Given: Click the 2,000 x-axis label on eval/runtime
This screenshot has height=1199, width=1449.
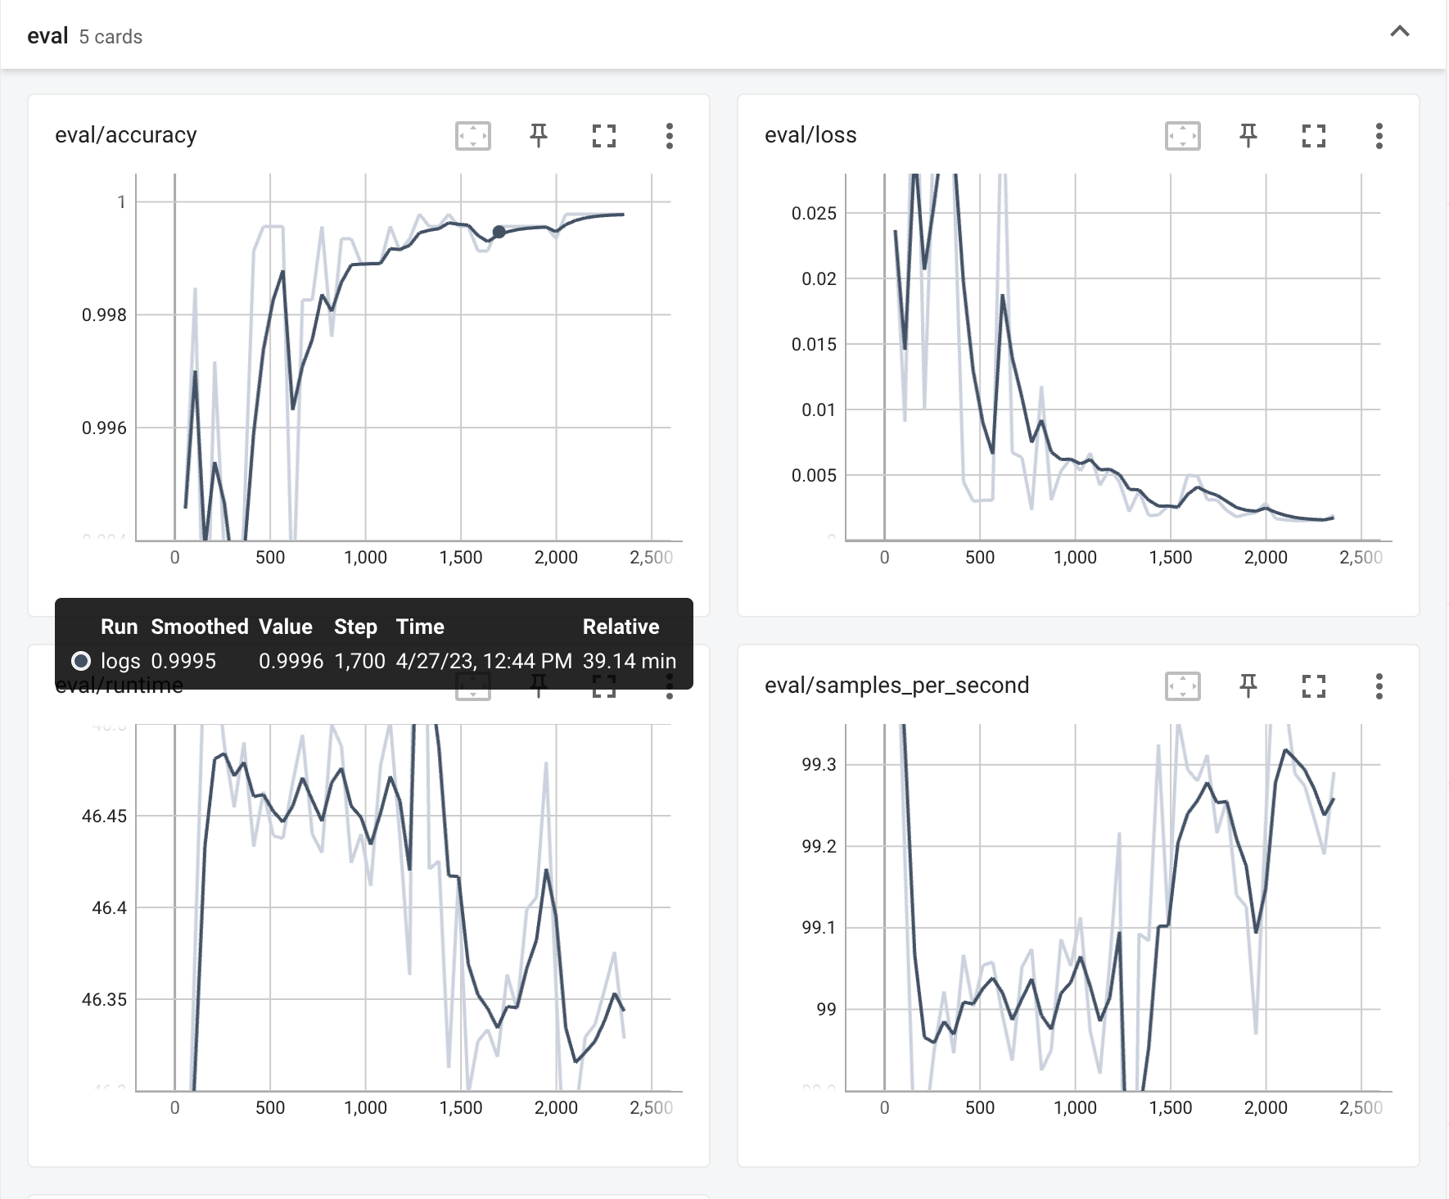Looking at the screenshot, I should pos(556,1108).
